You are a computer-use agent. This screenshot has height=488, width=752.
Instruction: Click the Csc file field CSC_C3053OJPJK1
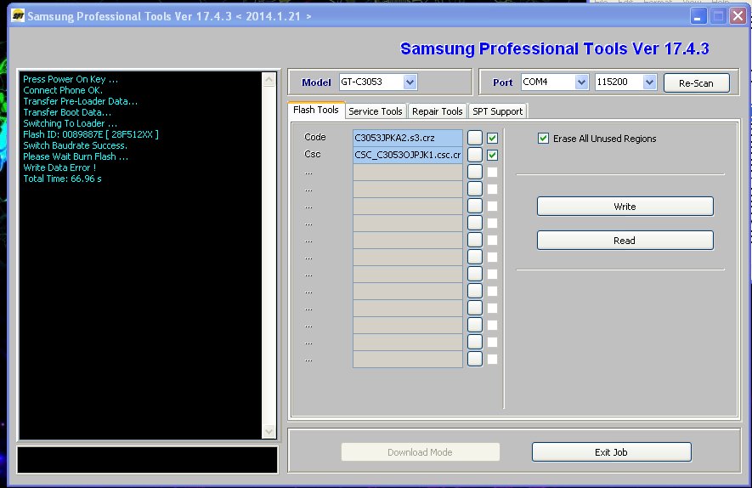tap(408, 155)
